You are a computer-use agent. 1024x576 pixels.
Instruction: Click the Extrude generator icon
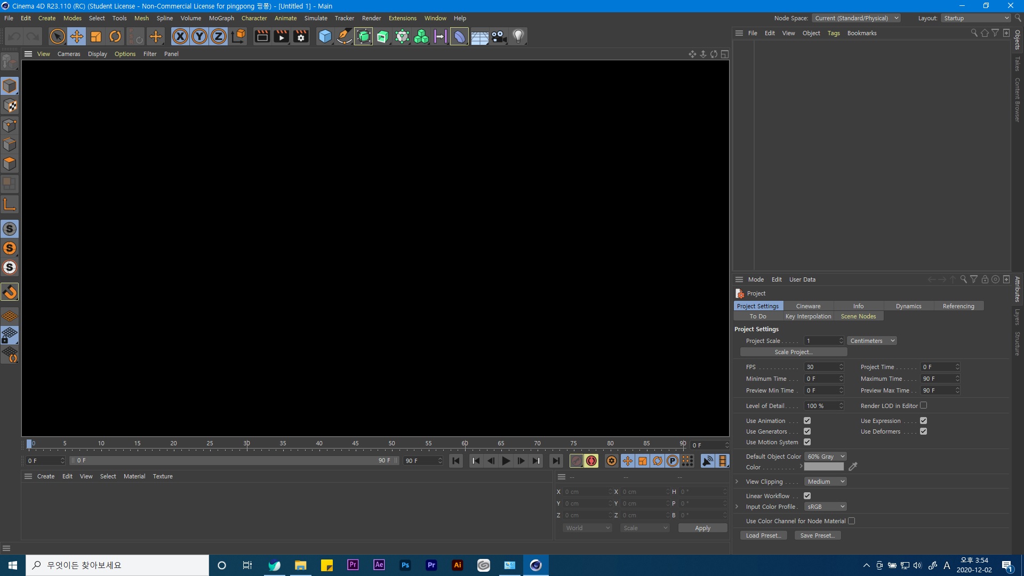(382, 36)
